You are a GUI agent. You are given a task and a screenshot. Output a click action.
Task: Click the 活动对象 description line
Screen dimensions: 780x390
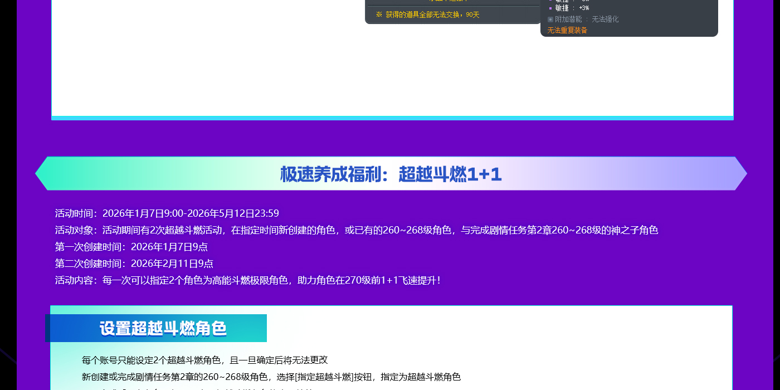pos(357,230)
